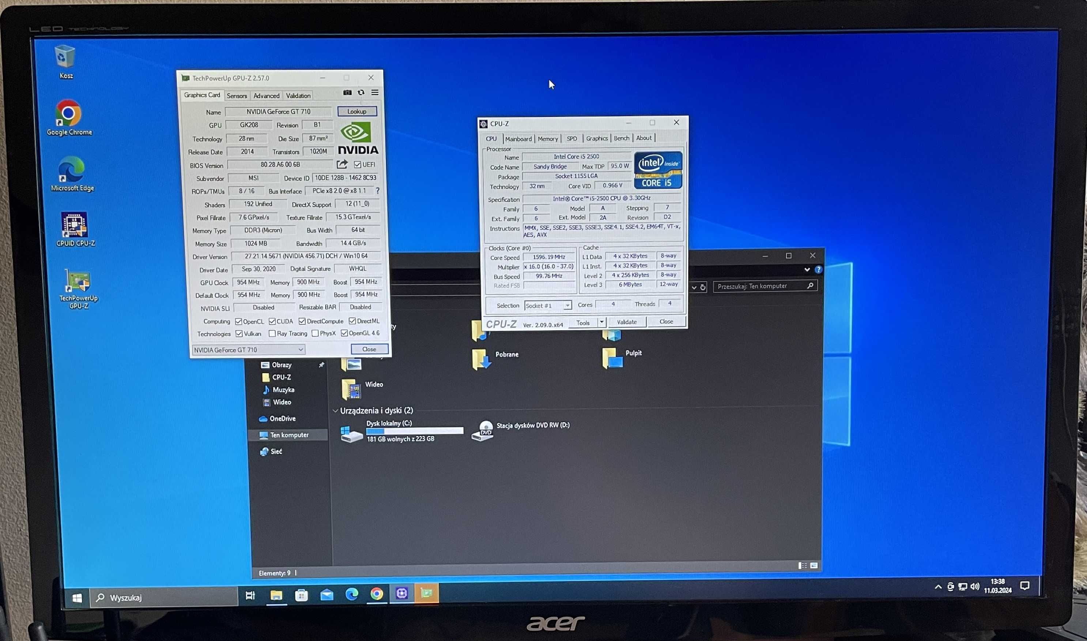
Task: Toggle CUDA checkbox
Action: [x=272, y=321]
